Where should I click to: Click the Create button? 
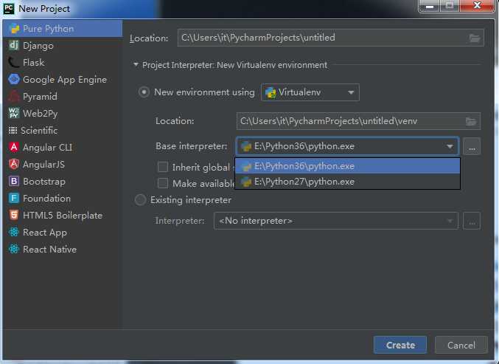[x=400, y=345]
